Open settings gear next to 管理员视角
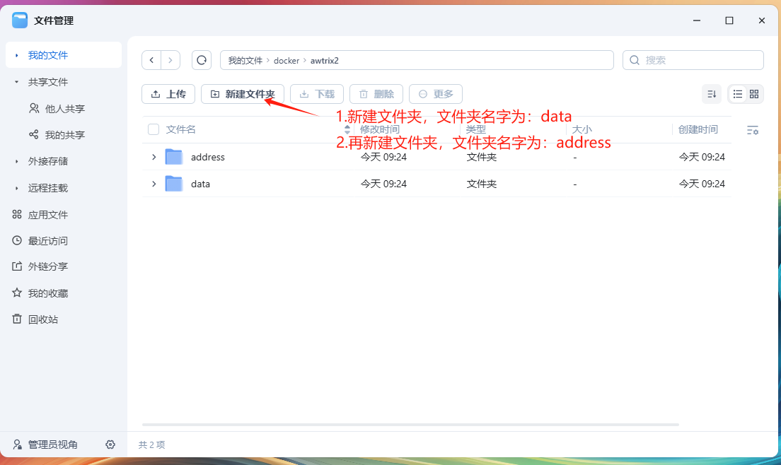This screenshot has height=465, width=781. pos(110,445)
